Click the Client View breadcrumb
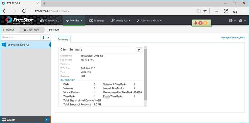Viewport: 249px width, 123px height. [x=31, y=30]
